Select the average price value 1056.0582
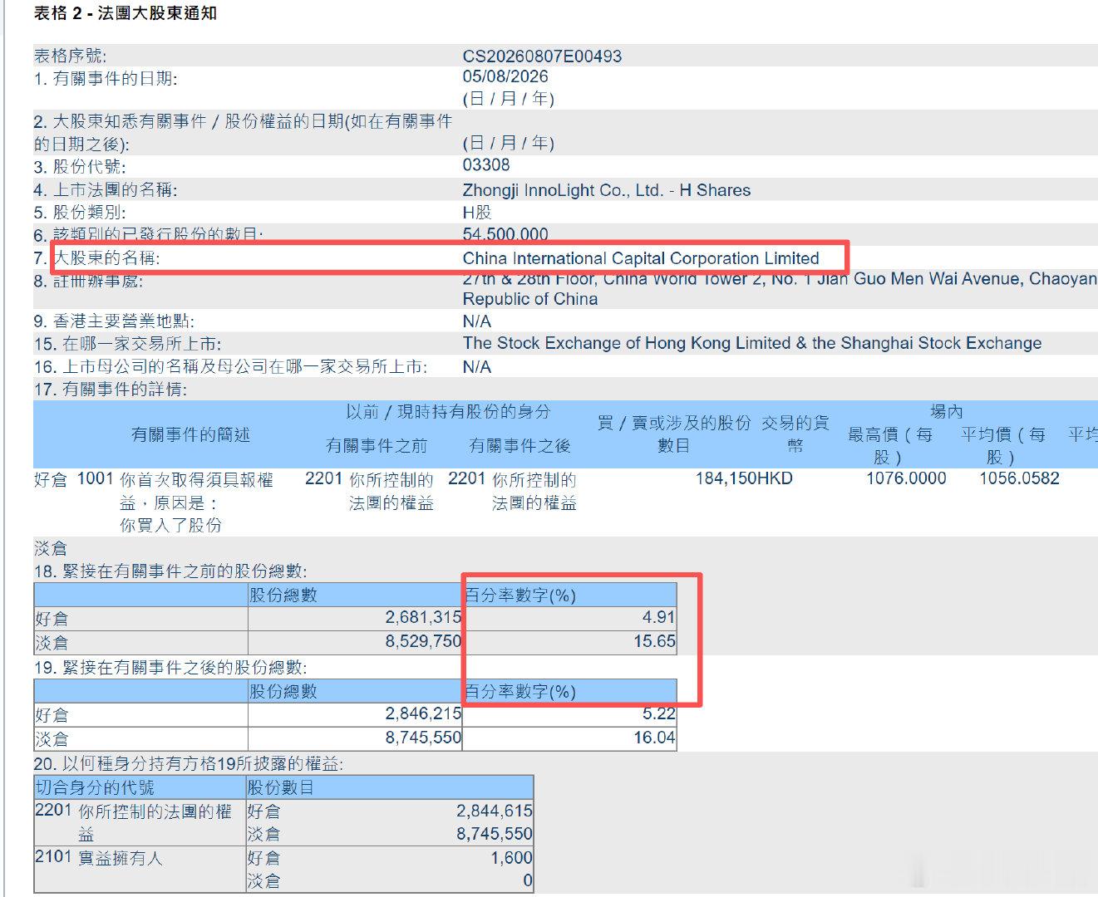The width and height of the screenshot is (1098, 897). coord(1020,478)
